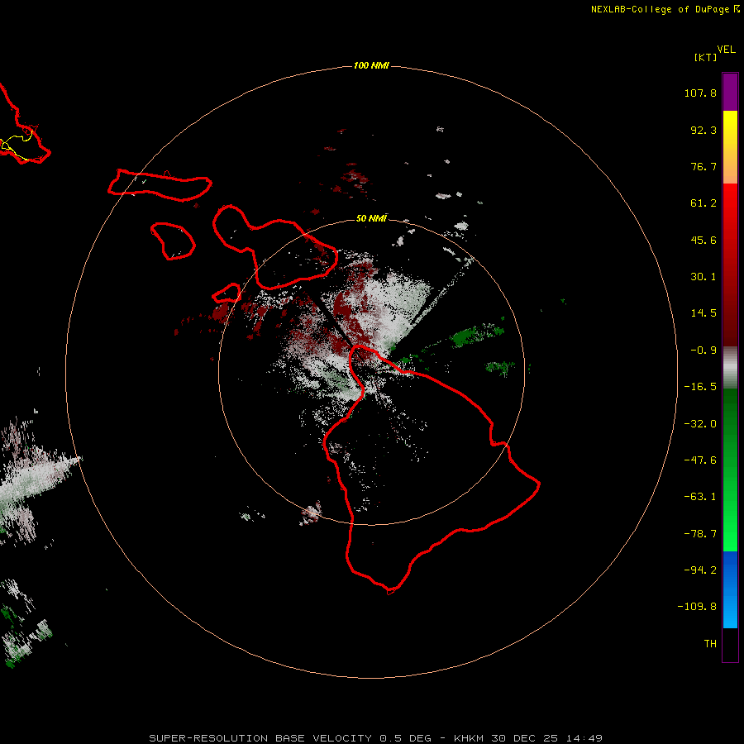The image size is (744, 744).
Task: Select the 76.7 velocity scale value
Action: [703, 166]
